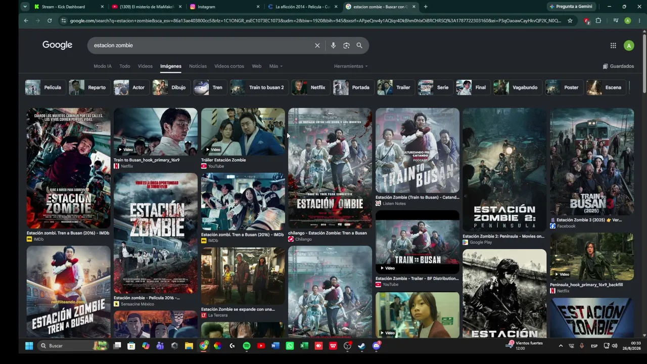Filter images by the Dibujo chip

[170, 87]
